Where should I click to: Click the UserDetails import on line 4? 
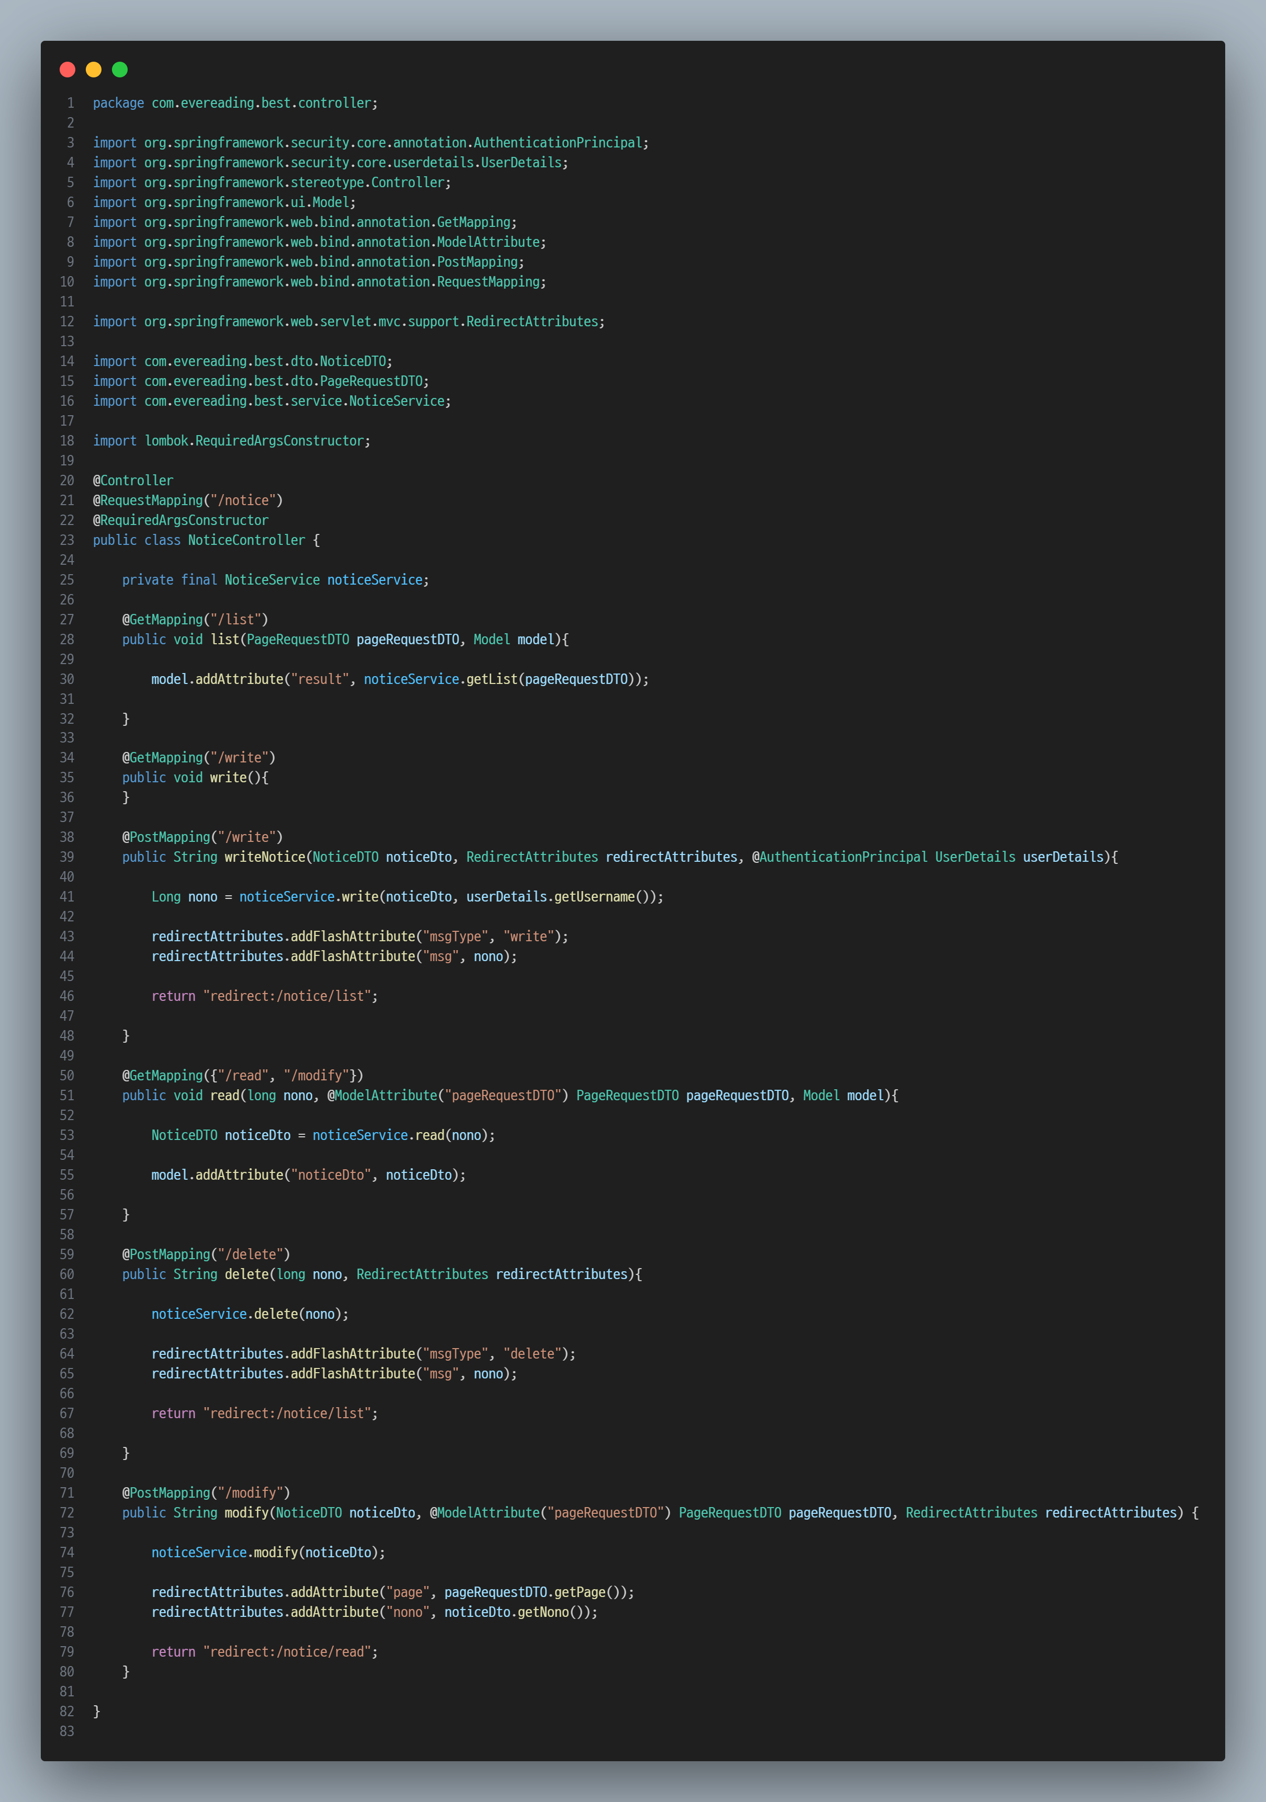[x=331, y=163]
